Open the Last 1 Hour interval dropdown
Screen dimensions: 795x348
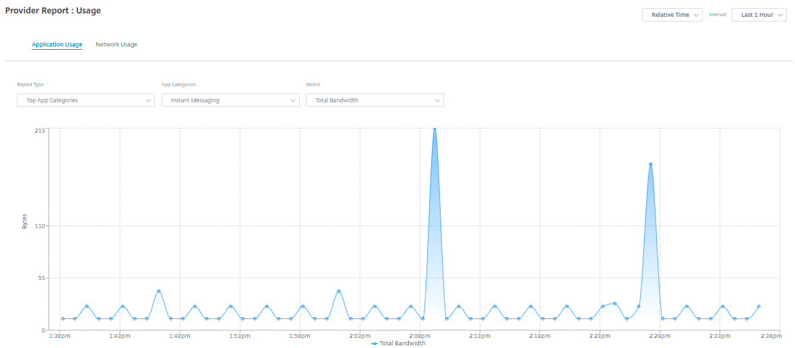tap(759, 15)
